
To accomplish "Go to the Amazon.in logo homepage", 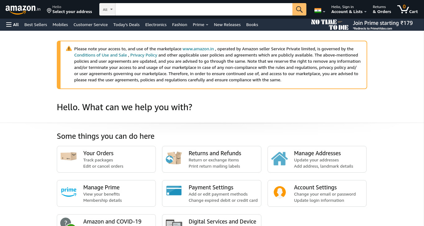I will pyautogui.click(x=23, y=9).
